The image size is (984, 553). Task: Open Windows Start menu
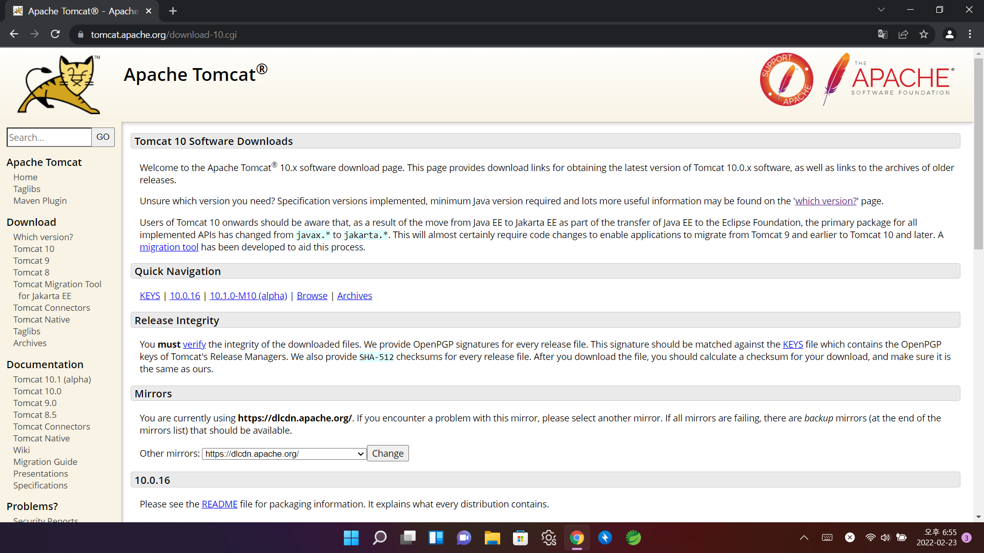click(351, 538)
